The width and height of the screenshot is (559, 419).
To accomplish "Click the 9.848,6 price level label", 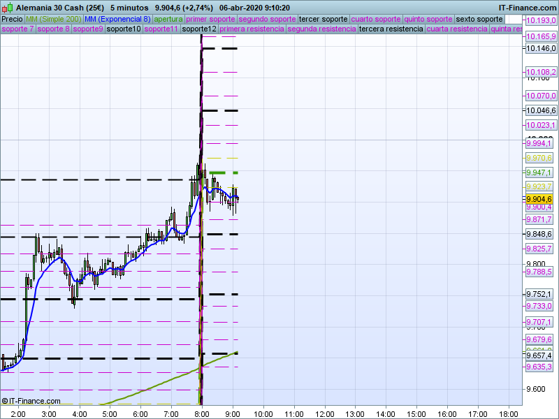I will (539, 234).
